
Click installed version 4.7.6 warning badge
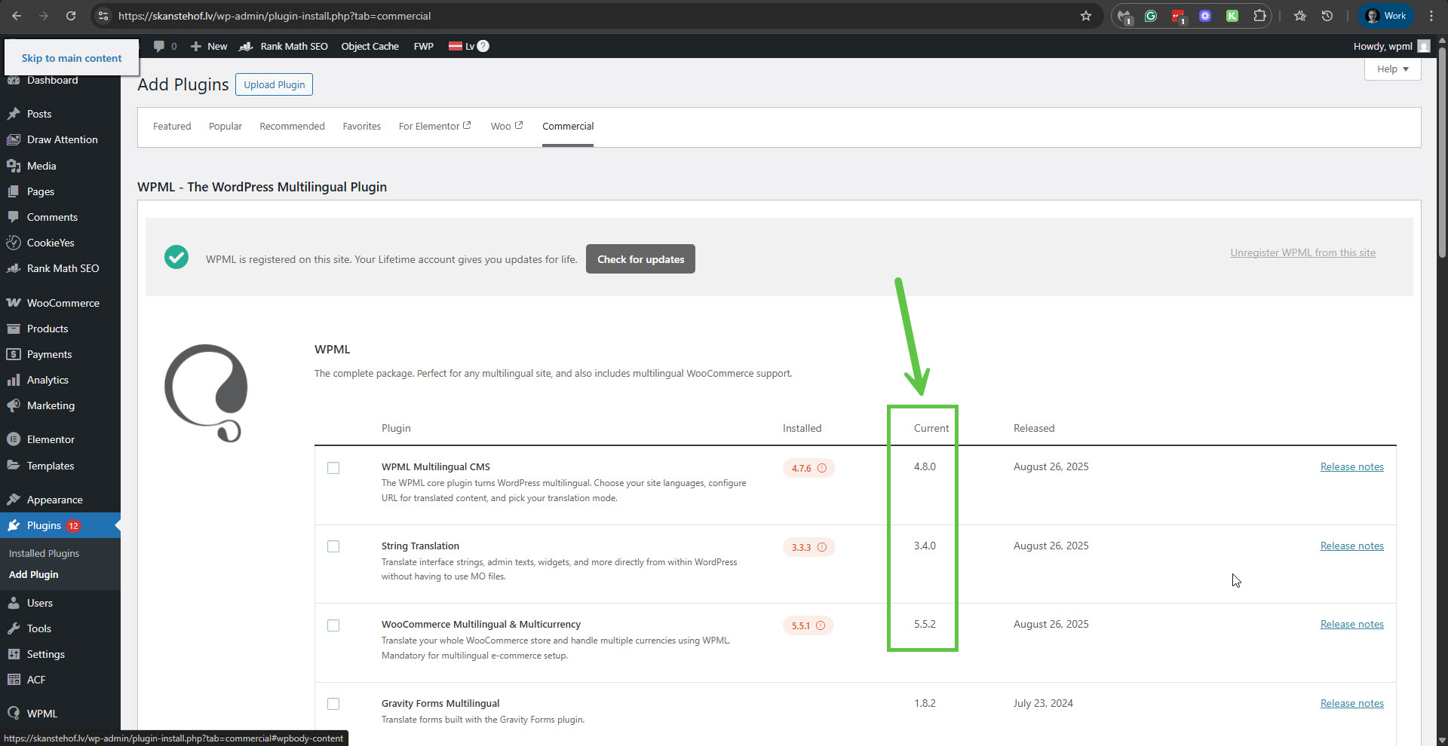tap(808, 468)
